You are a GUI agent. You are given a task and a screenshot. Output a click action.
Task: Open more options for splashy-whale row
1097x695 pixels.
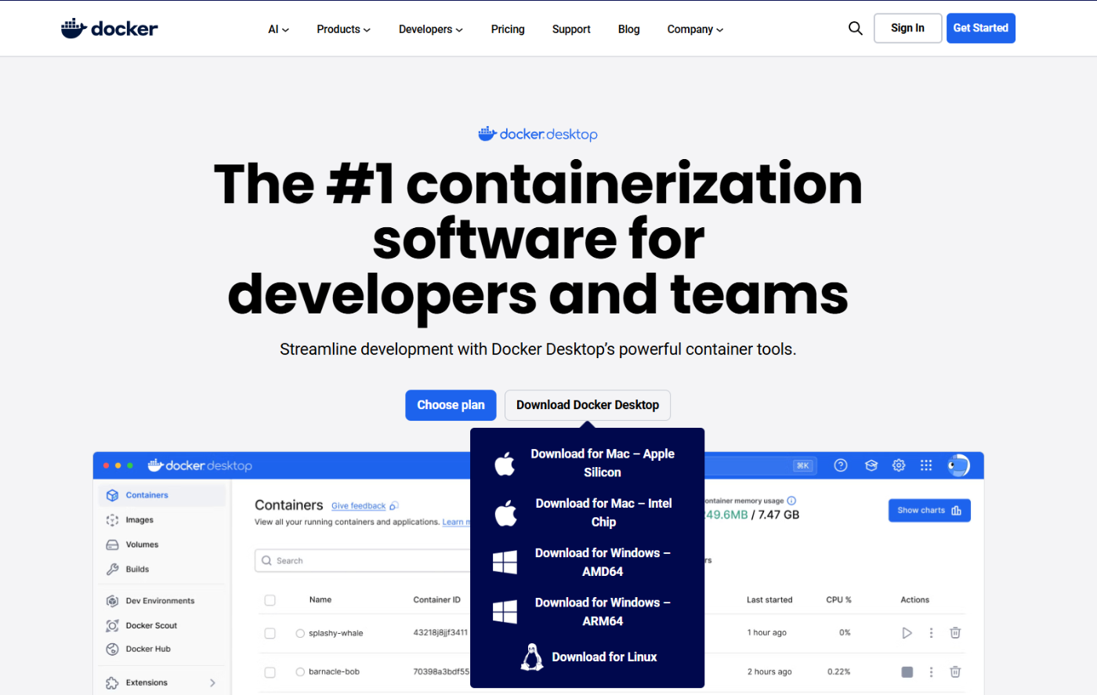[x=931, y=633]
